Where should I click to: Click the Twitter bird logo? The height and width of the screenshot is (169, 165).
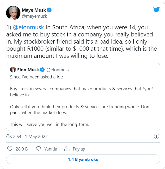pyautogui.click(x=157, y=10)
